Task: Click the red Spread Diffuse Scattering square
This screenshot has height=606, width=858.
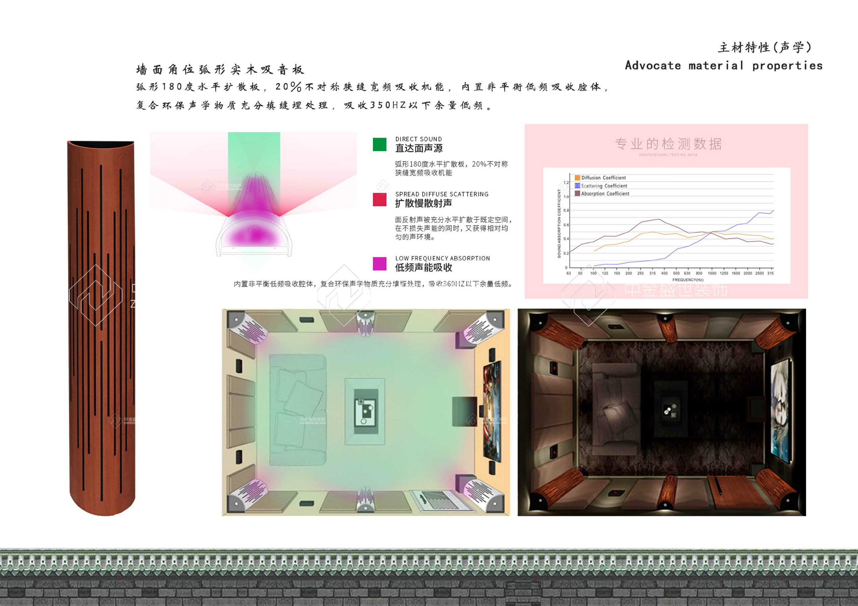Action: pos(379,199)
